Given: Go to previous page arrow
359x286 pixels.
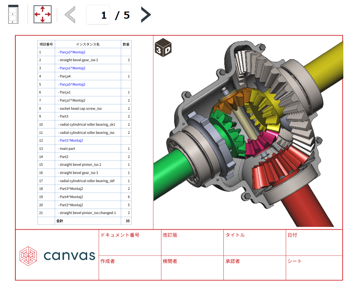Looking at the screenshot, I should (70, 15).
